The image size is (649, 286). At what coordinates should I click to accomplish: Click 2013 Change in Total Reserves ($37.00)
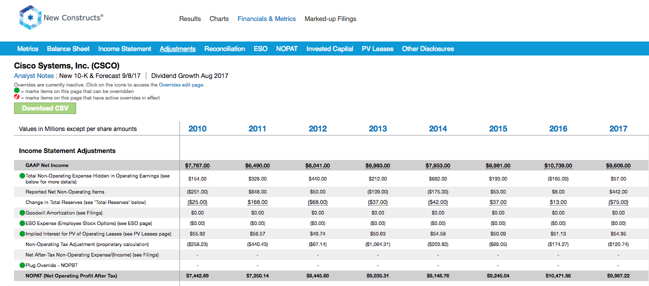point(378,202)
